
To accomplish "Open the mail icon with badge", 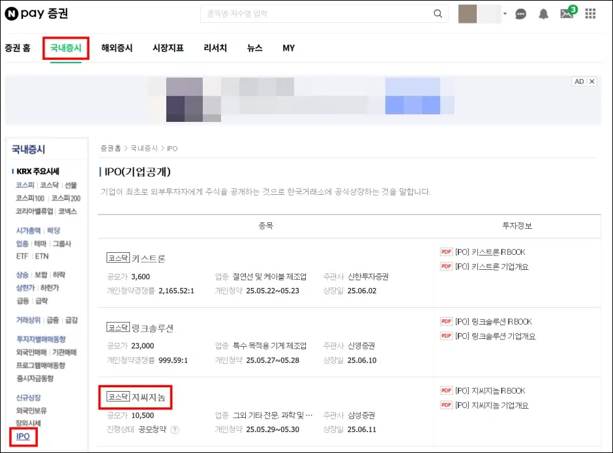I will pyautogui.click(x=568, y=12).
